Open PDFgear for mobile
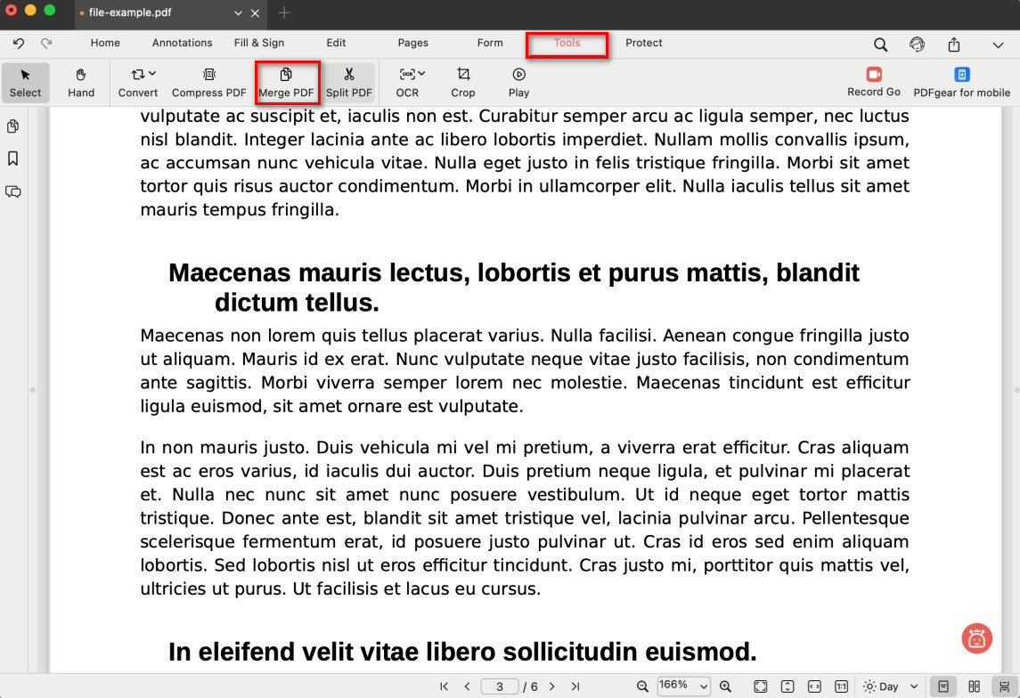 click(961, 82)
